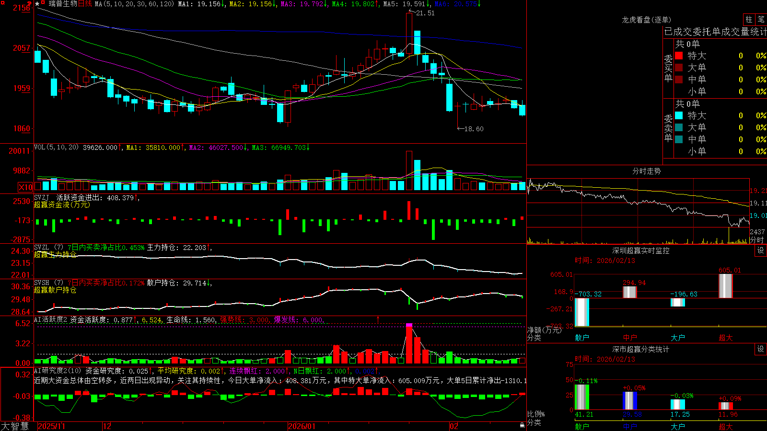Image resolution: width=767 pixels, height=431 pixels.
Task: Click the 已成交委托单成交量统计 header
Action: 715,32
